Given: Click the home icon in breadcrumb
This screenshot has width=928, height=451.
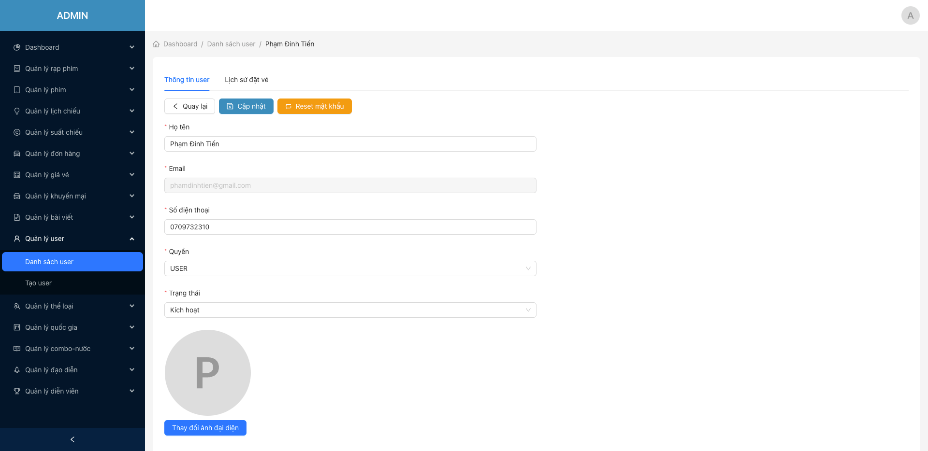Looking at the screenshot, I should [156, 44].
